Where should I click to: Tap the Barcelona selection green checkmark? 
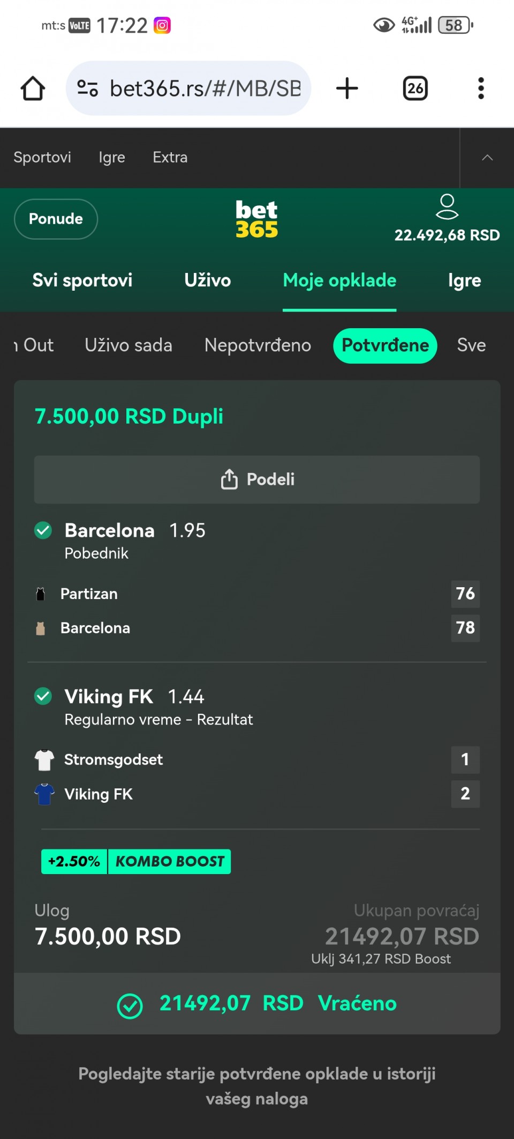click(x=43, y=530)
